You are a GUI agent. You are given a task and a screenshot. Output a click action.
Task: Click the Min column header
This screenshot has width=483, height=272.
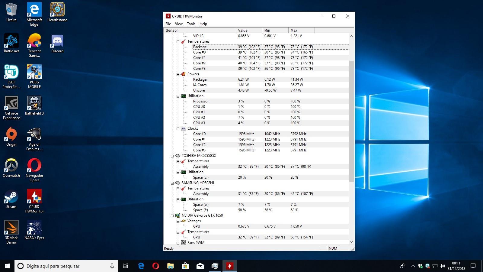[275, 30]
